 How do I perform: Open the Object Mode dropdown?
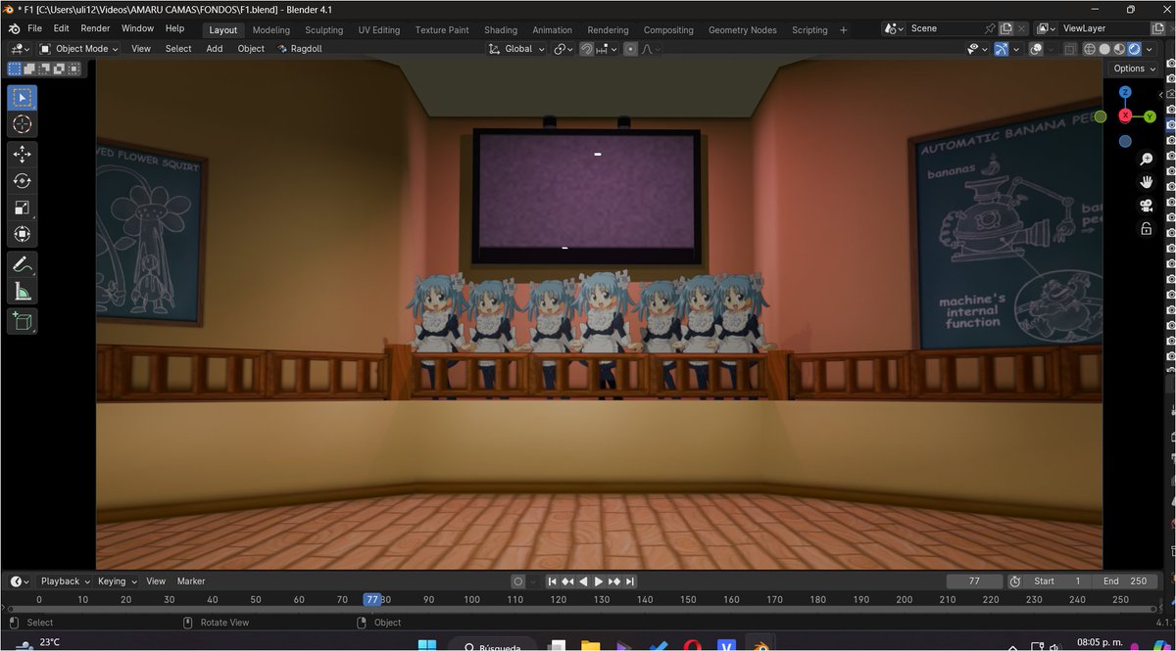pyautogui.click(x=78, y=49)
